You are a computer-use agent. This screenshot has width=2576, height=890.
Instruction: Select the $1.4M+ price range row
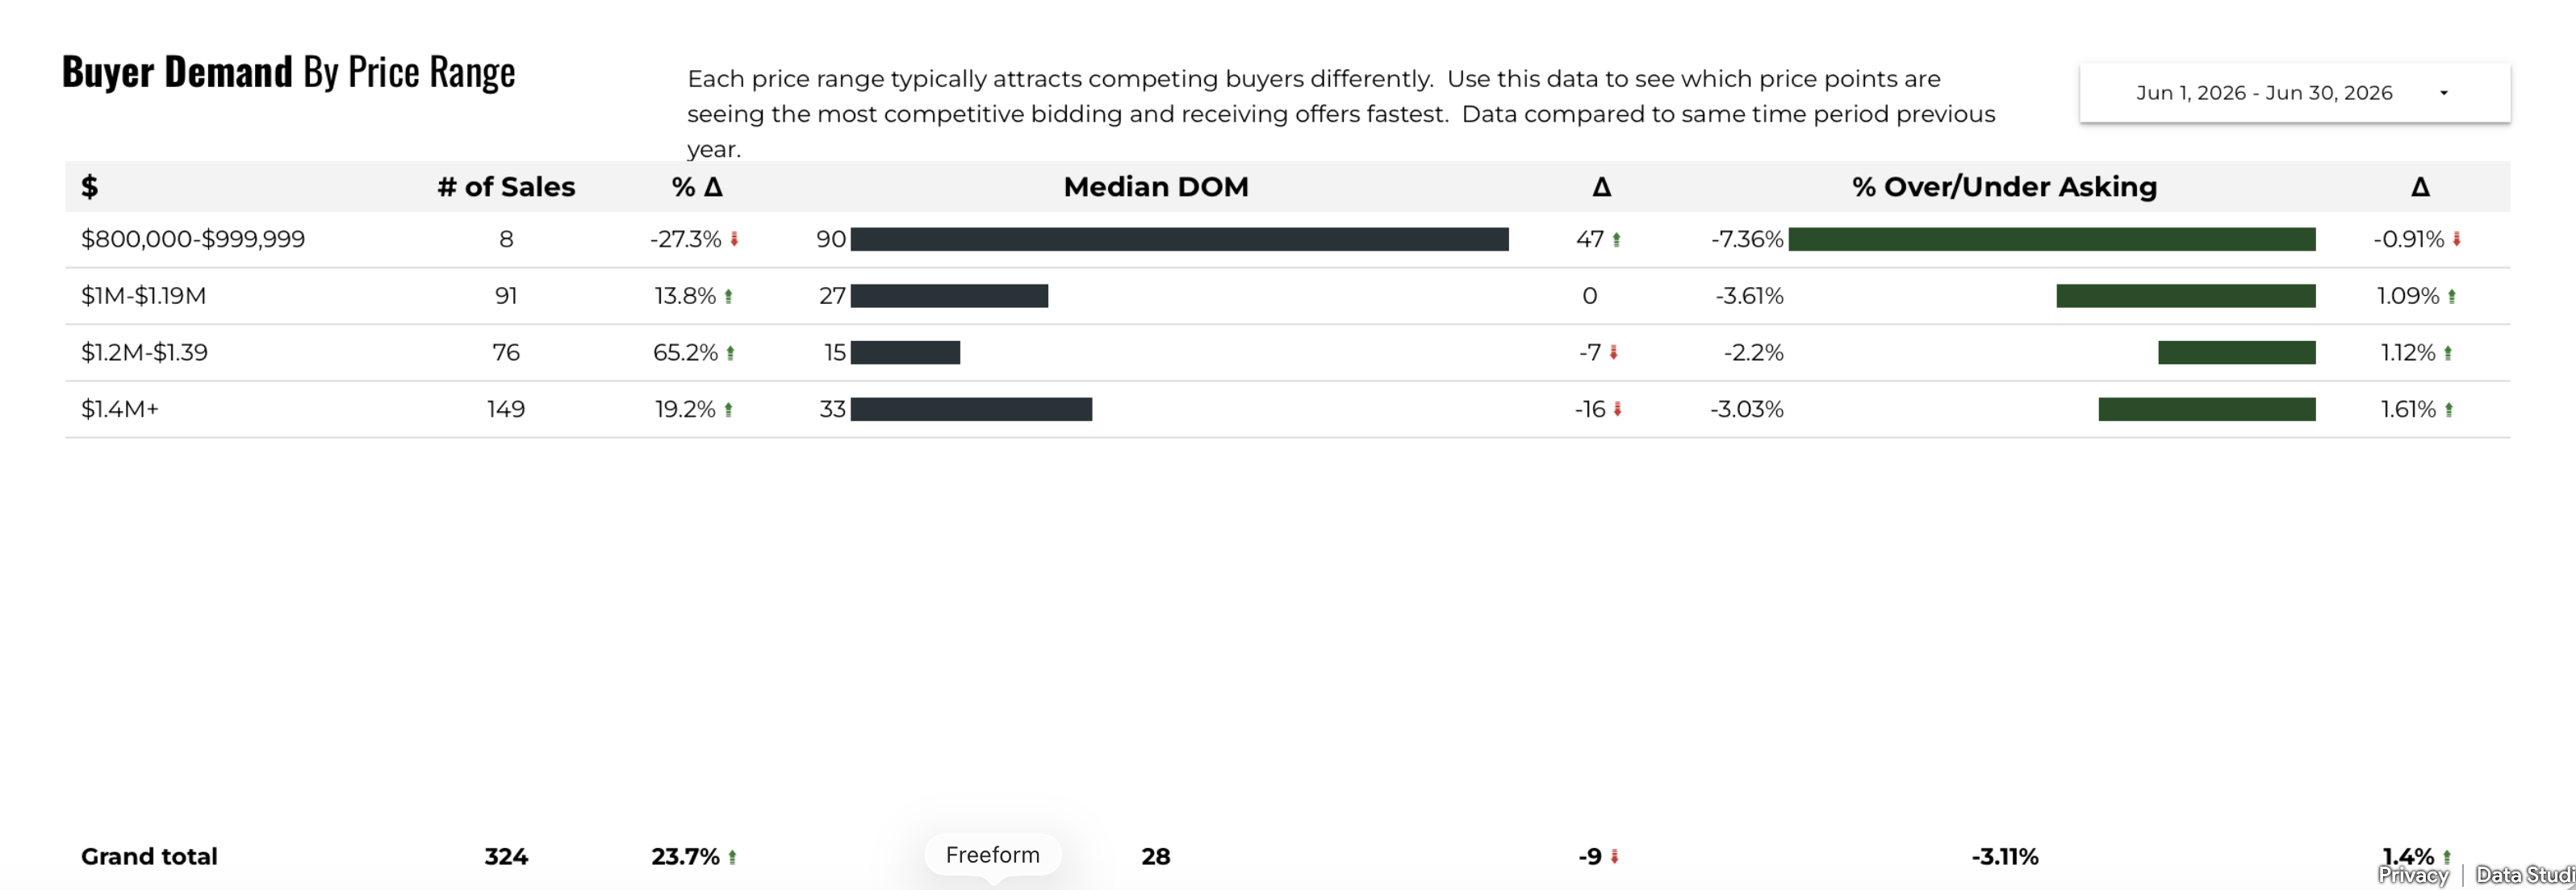tap(1287, 410)
